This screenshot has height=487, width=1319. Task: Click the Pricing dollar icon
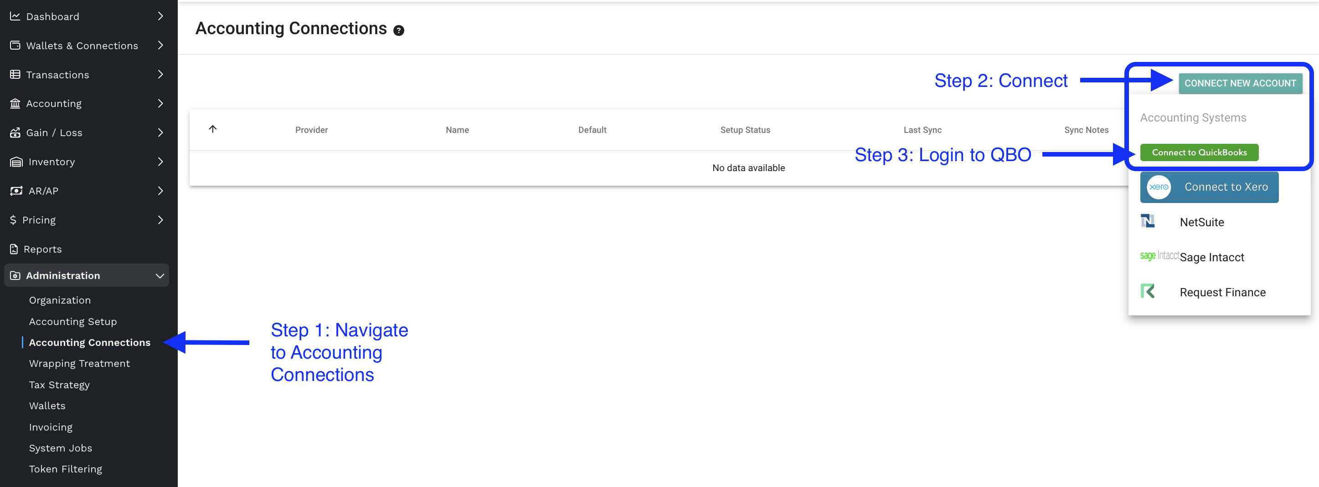tap(13, 220)
